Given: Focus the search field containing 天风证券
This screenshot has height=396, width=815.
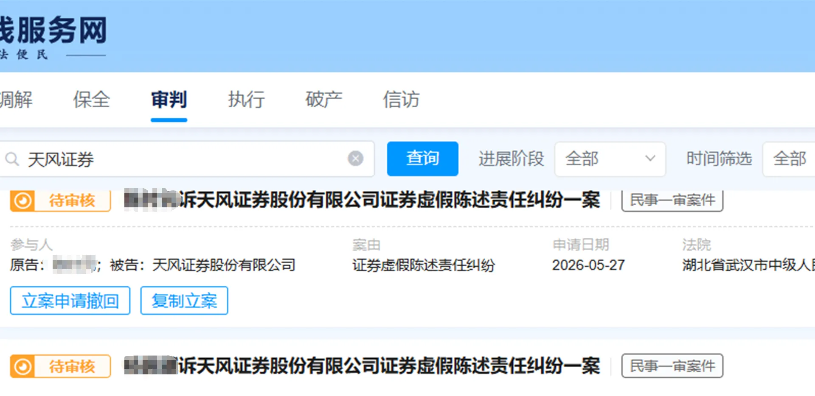Looking at the screenshot, I should point(187,159).
